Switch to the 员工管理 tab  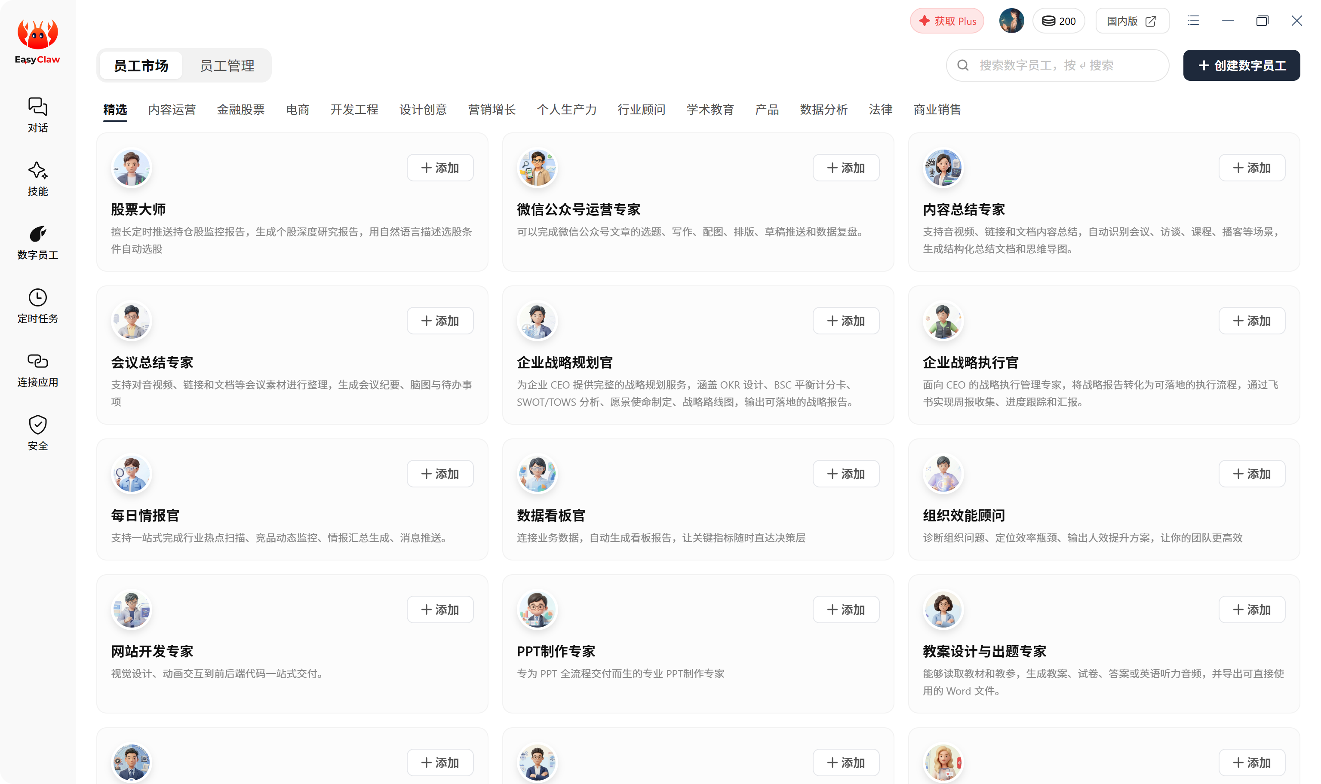coord(227,65)
